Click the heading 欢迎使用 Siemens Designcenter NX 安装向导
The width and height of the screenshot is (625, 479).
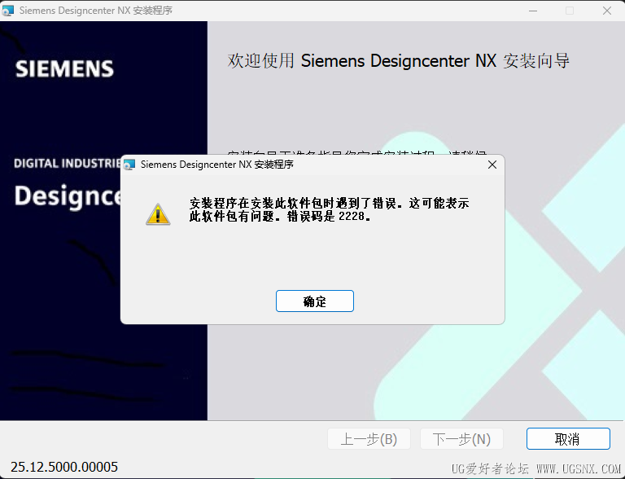(399, 60)
